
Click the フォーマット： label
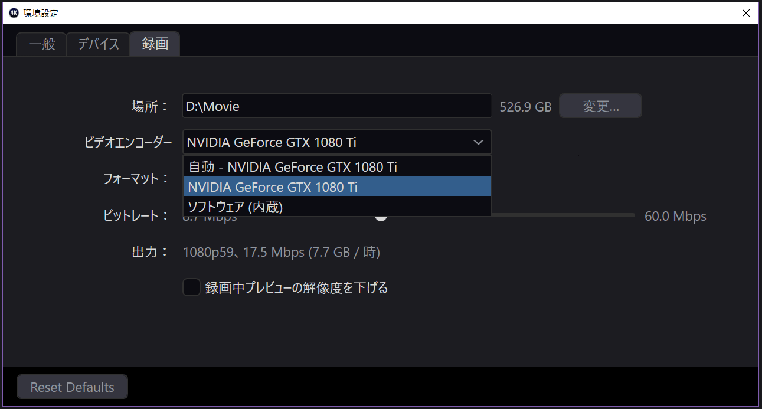click(136, 178)
